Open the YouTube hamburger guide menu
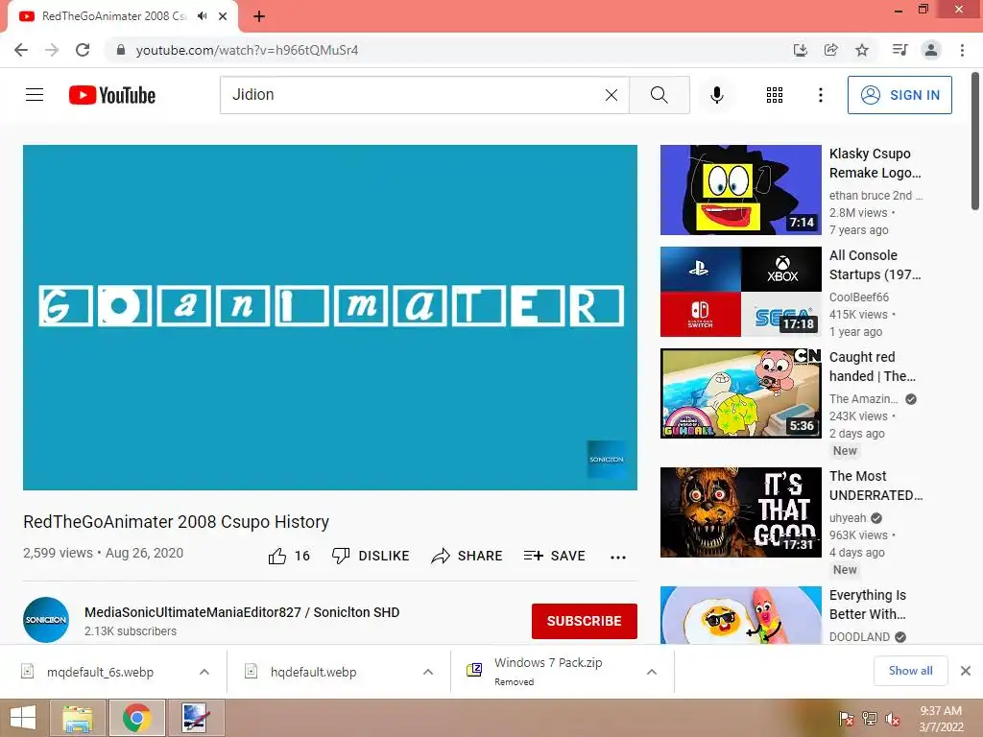 (x=35, y=95)
